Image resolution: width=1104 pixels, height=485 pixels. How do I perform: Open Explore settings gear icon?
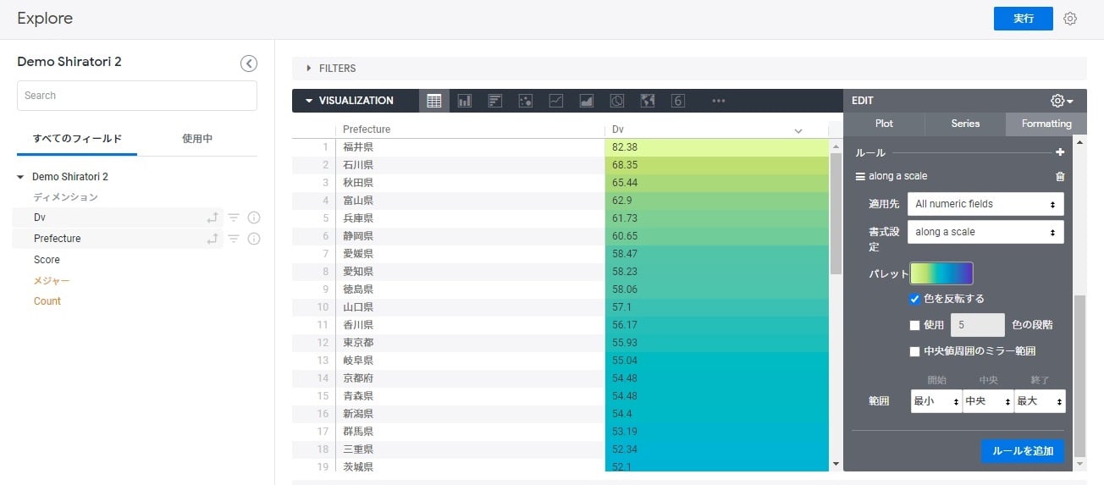1070,19
